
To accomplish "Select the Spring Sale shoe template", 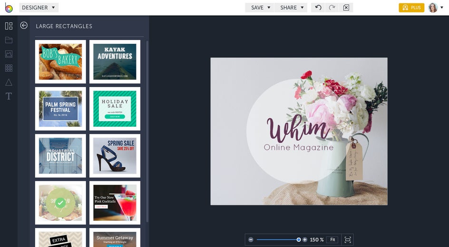I will coord(115,156).
